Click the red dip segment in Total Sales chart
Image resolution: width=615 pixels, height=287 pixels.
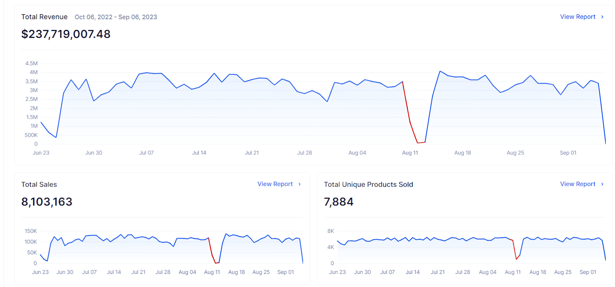click(211, 252)
